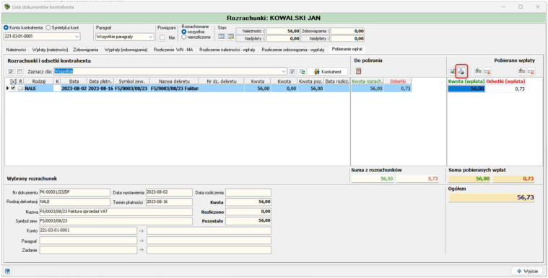Click the Kwota (wpłata) 56,00 cell
This screenshot has width=548, height=278.
[466, 89]
